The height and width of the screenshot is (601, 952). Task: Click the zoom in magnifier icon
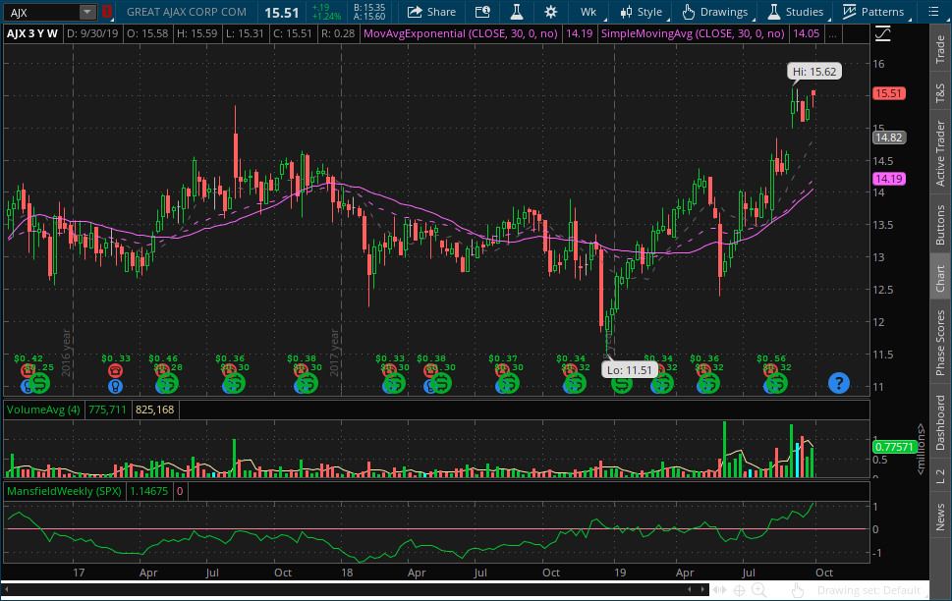point(758,589)
